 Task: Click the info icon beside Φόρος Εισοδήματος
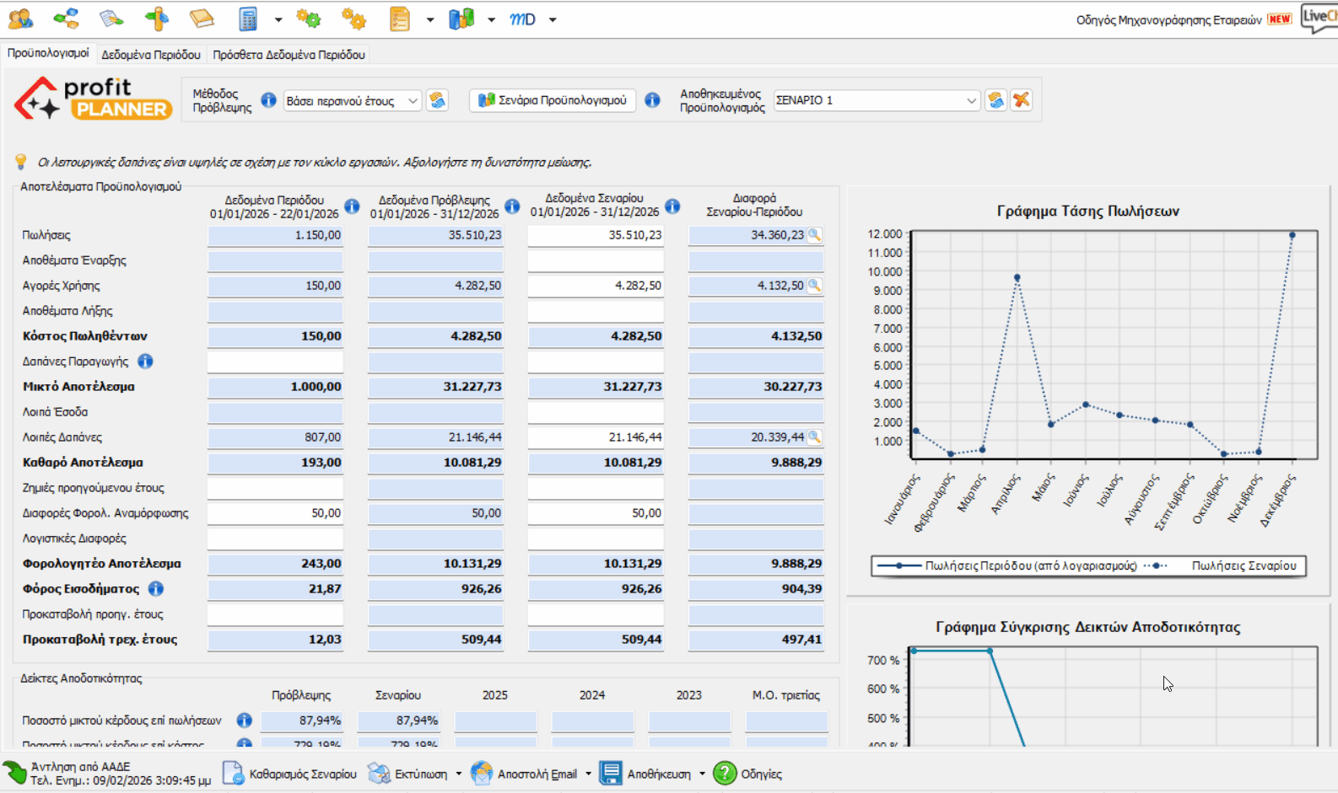click(156, 589)
